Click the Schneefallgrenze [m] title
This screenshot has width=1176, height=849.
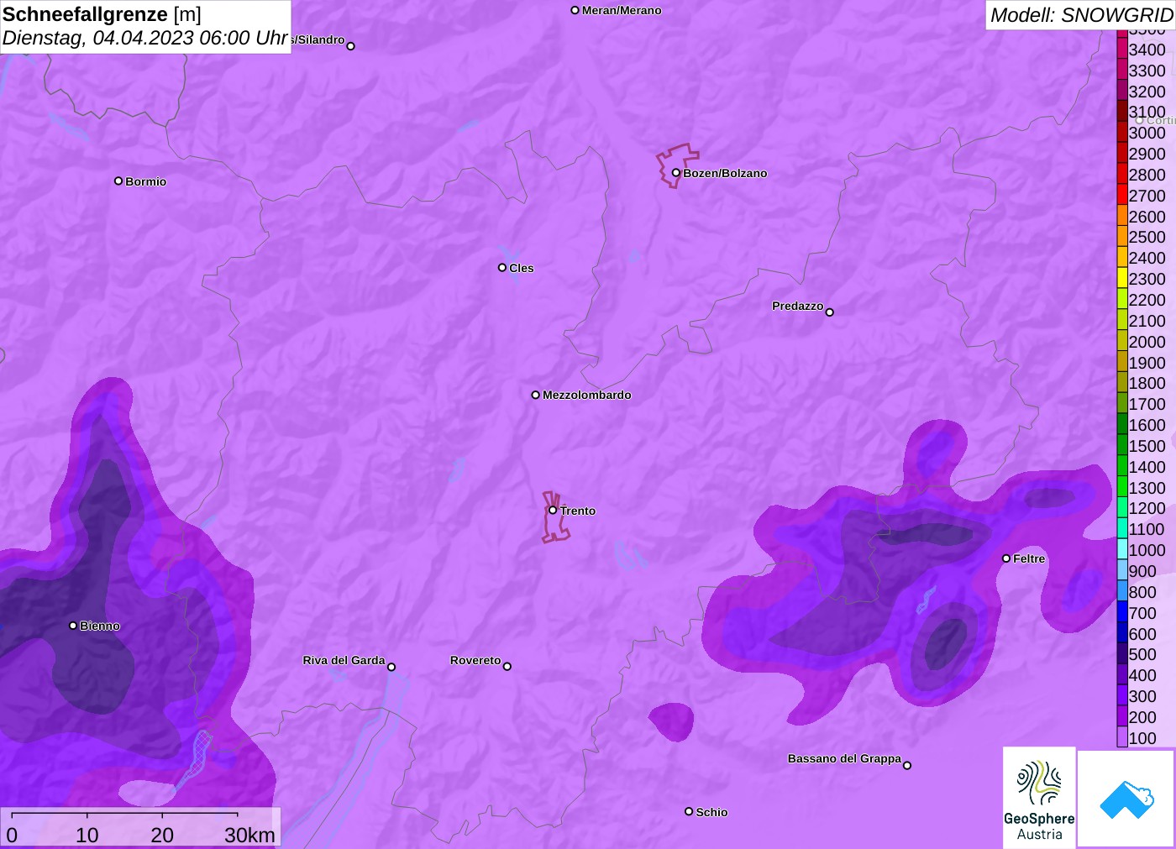(x=102, y=14)
